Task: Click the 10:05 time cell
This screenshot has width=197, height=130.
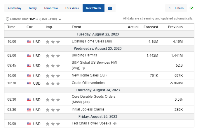Action: [12, 124]
